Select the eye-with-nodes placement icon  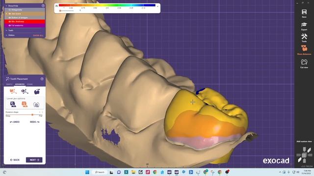[25, 91]
